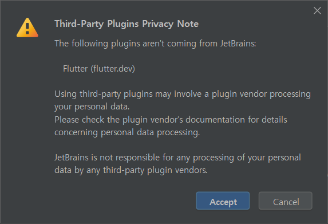Click the yellow warning triangle icon
The height and width of the screenshot is (224, 328).
coord(27,27)
